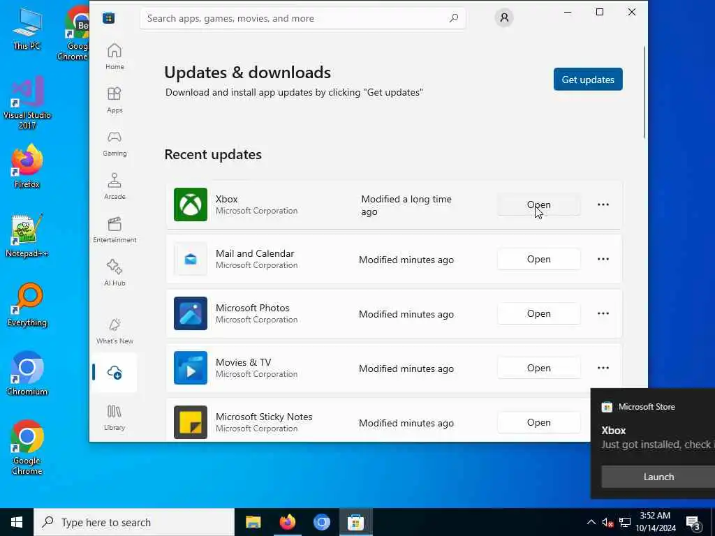
Task: Open the user account profile icon
Action: point(504,17)
